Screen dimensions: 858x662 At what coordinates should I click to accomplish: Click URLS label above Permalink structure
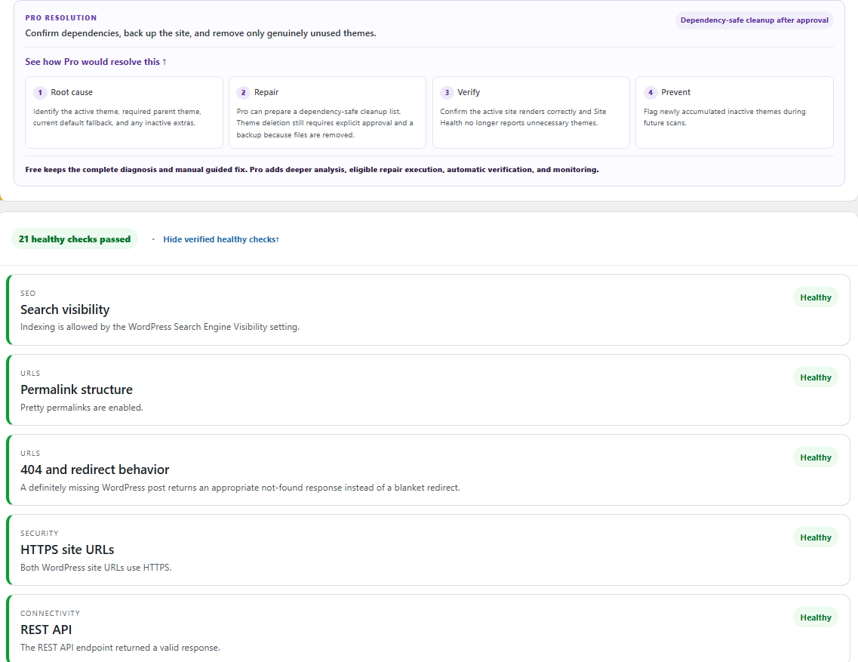30,374
